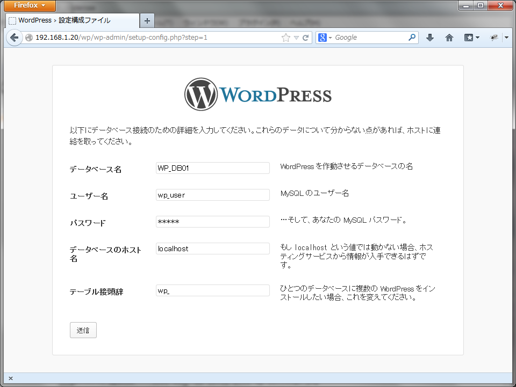Click the パスワード input field
The height and width of the screenshot is (387, 516).
pyautogui.click(x=213, y=222)
